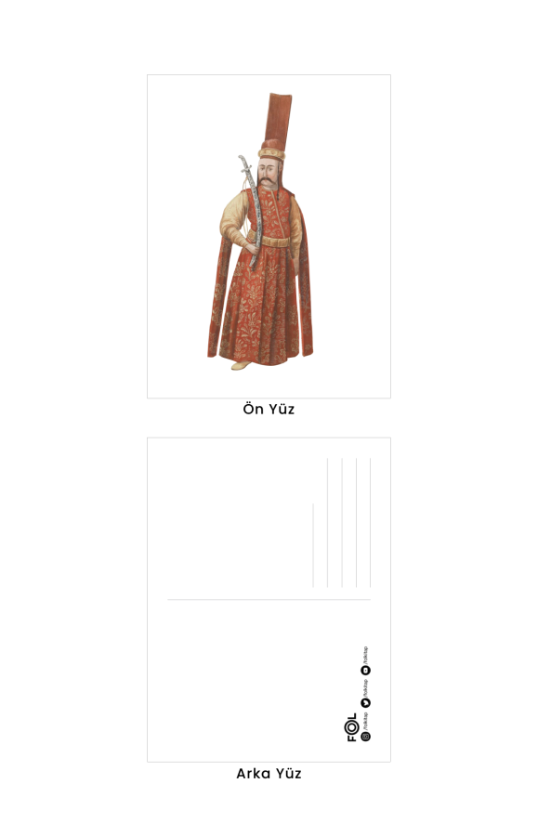
Task: Click the gold belt on the red robe
Action: coord(273,242)
